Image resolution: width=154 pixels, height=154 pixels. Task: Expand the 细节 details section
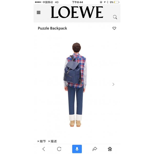[x=42, y=141]
